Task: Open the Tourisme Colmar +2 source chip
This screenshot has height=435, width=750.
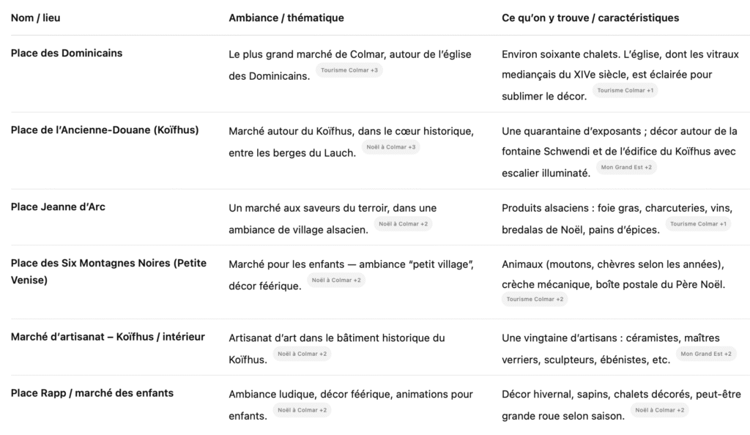Action: [535, 300]
